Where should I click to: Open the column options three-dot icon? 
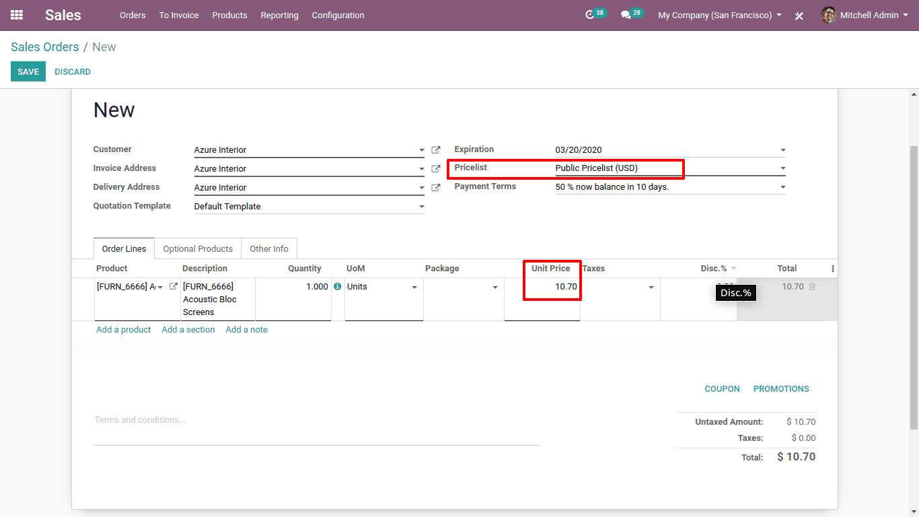(833, 269)
